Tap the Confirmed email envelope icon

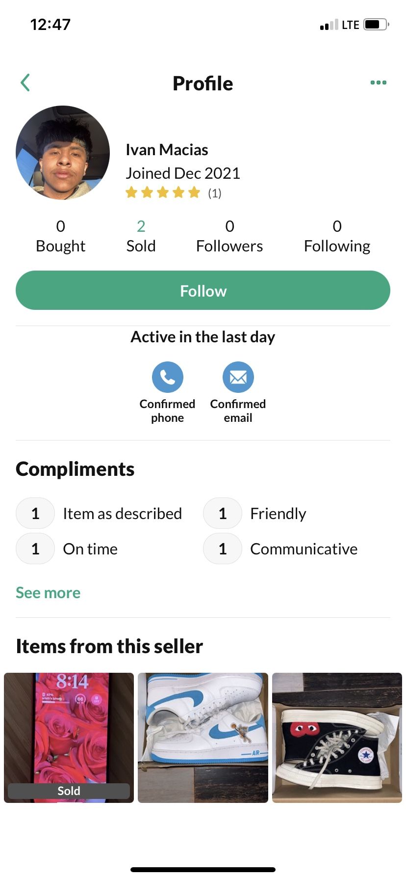238,377
